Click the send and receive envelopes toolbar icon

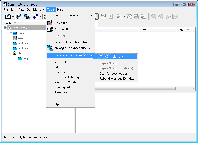36,16
